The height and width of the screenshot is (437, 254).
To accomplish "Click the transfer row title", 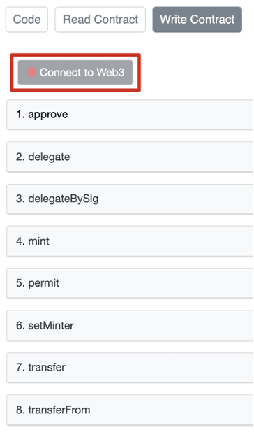I will click(40, 368).
